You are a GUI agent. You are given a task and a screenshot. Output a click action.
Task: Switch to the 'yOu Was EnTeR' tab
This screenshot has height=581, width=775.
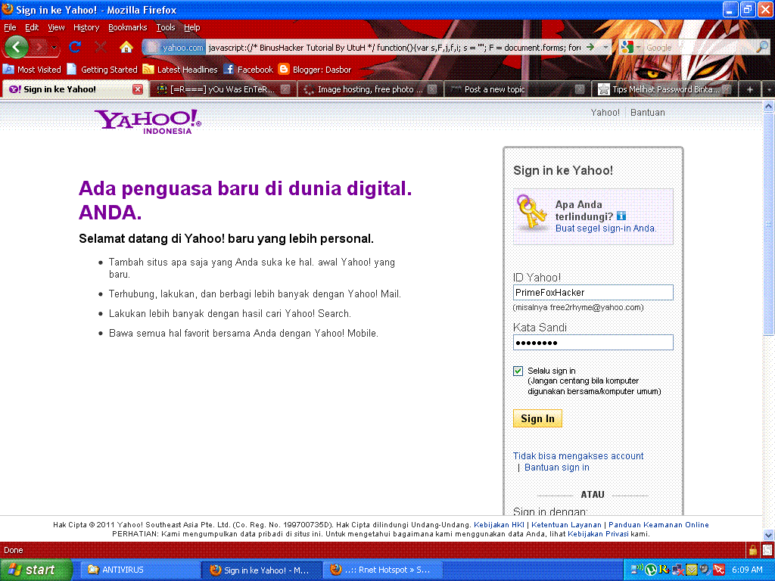(223, 89)
